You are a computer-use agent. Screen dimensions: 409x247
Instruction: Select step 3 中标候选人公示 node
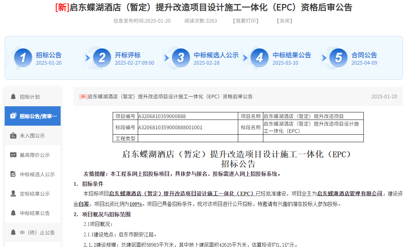click(x=181, y=57)
